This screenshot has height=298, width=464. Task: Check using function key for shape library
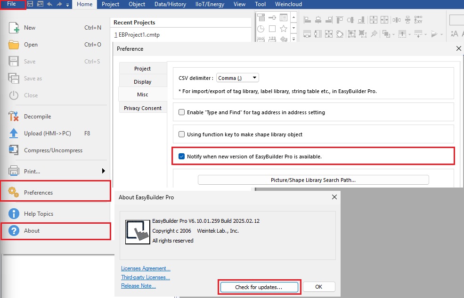[x=182, y=134]
